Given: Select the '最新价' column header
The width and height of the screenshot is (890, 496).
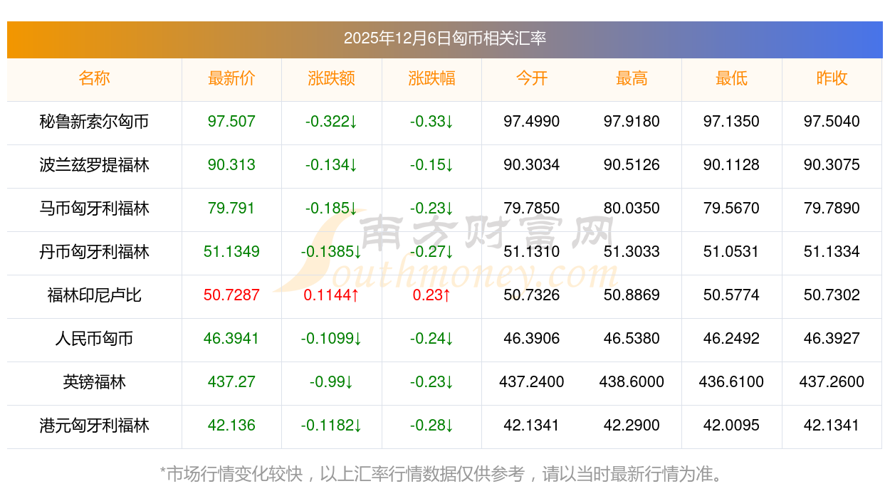Looking at the screenshot, I should click(x=231, y=78).
